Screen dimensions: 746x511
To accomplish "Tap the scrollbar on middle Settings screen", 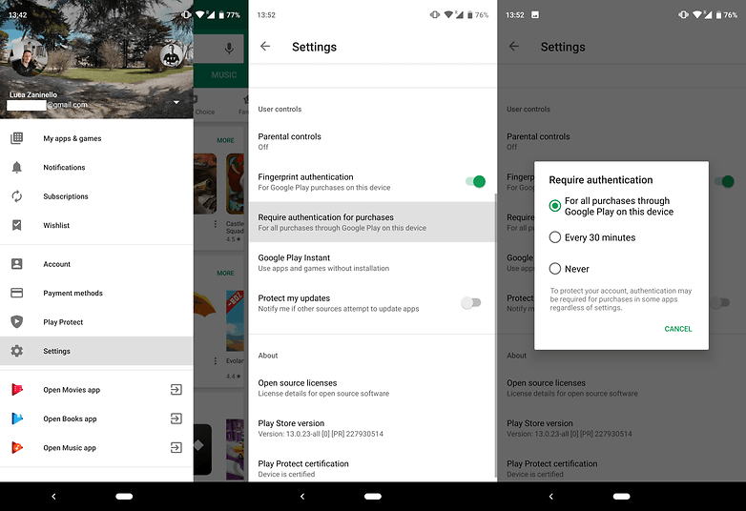I will click(x=496, y=336).
